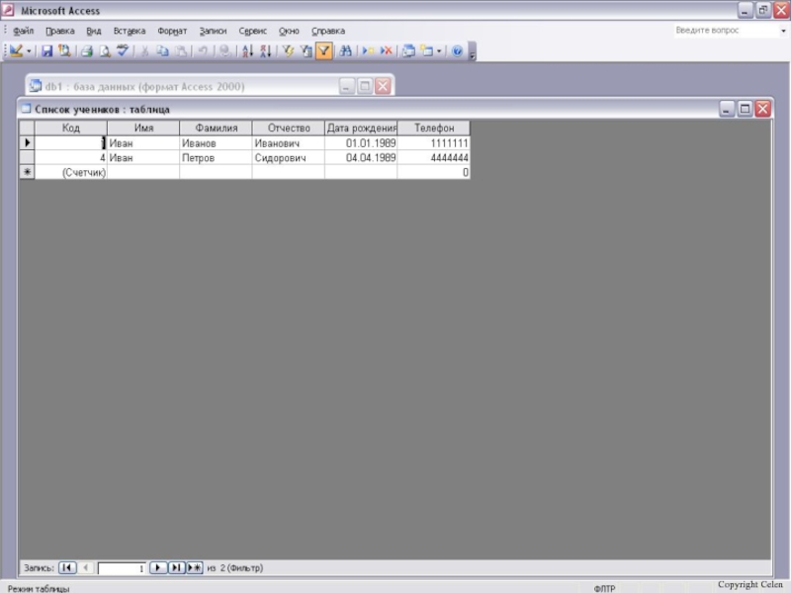This screenshot has height=593, width=791.
Task: Open the Записи menu
Action: (213, 31)
